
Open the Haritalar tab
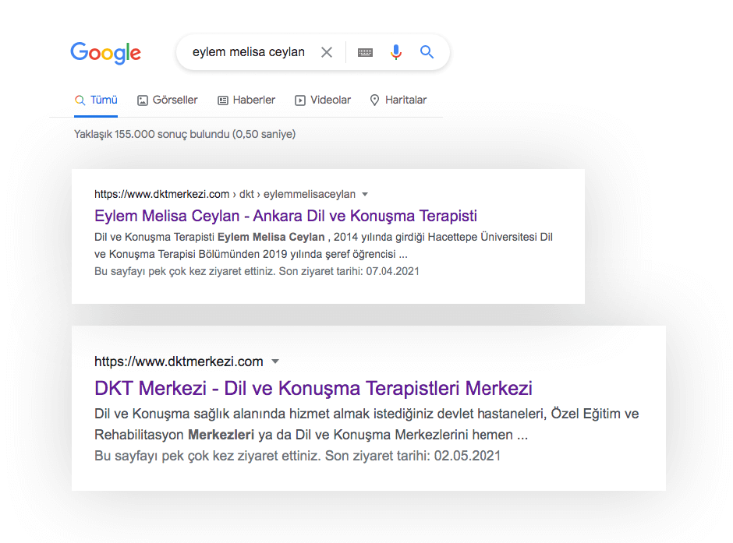(x=398, y=100)
